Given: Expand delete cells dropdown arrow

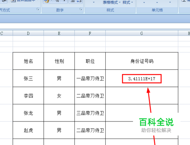Looking at the screenshot, I should 157,2.
